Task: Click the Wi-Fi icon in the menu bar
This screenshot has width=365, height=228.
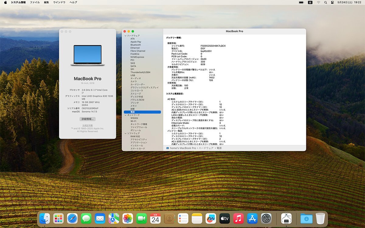Action: pos(318,2)
